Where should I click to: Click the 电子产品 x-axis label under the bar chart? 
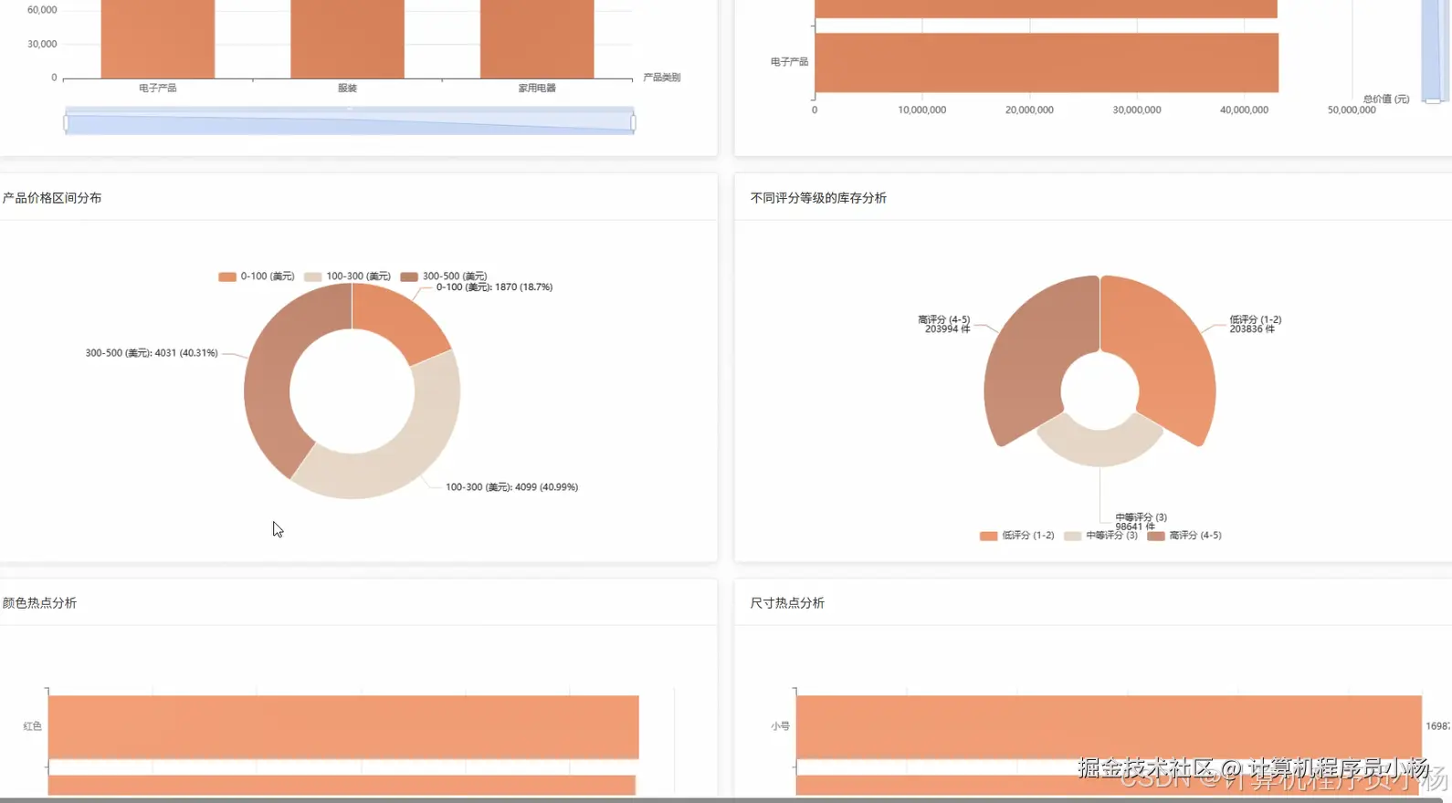pyautogui.click(x=158, y=89)
